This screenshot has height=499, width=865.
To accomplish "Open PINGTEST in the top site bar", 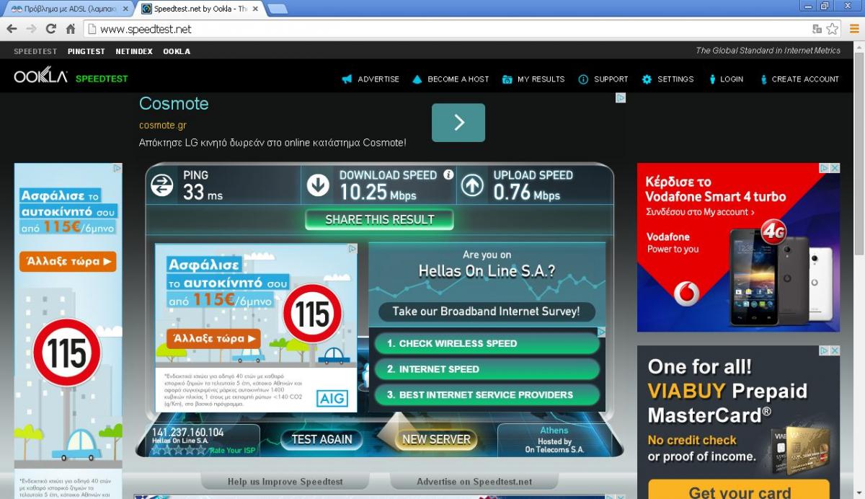I will tap(86, 51).
